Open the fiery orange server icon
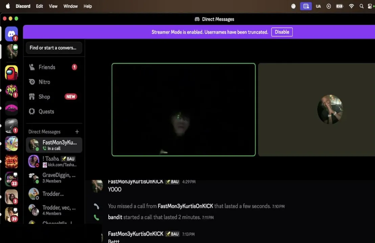This screenshot has height=243, width=375. pos(11,161)
